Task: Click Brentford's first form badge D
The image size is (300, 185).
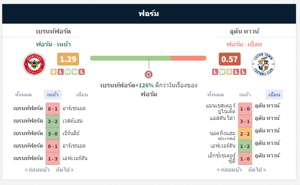Action: (x=54, y=72)
